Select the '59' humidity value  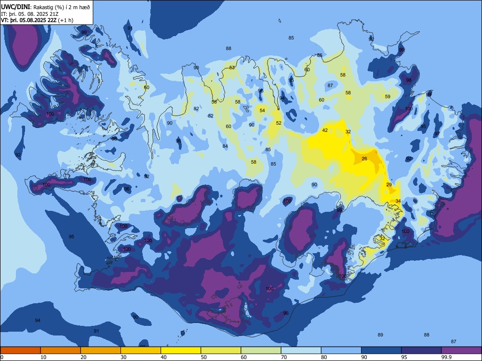(388, 96)
